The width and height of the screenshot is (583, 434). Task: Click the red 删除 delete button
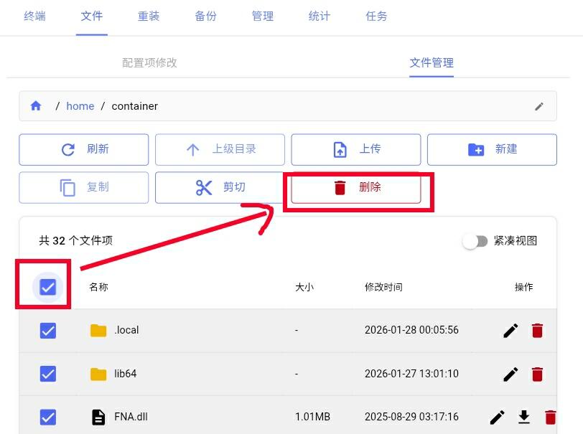click(x=356, y=188)
